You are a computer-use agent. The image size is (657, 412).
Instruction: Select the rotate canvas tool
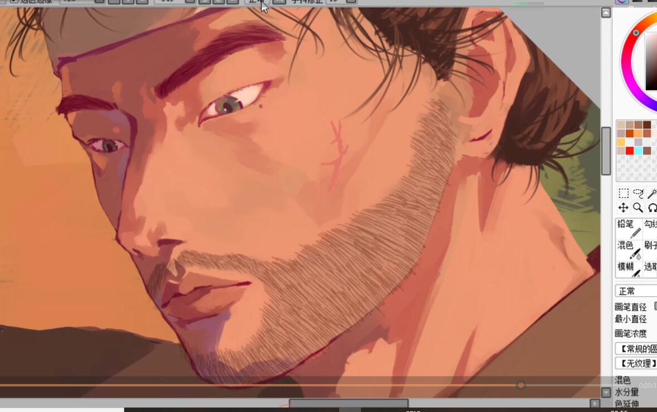652,208
